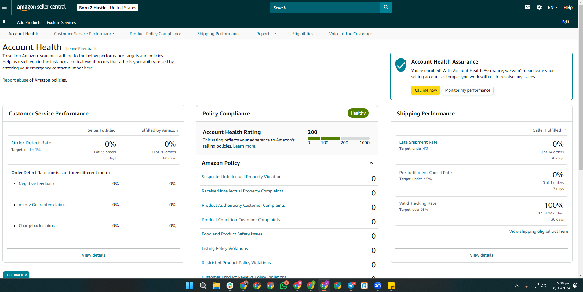Click the Amazon Seller Central logo
The height and width of the screenshot is (292, 583).
click(41, 7)
